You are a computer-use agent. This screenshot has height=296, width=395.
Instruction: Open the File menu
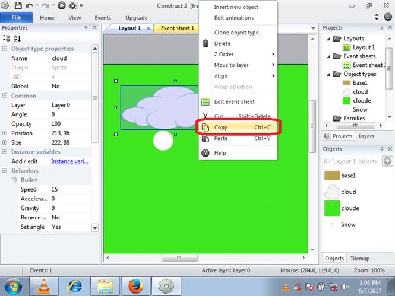click(17, 17)
